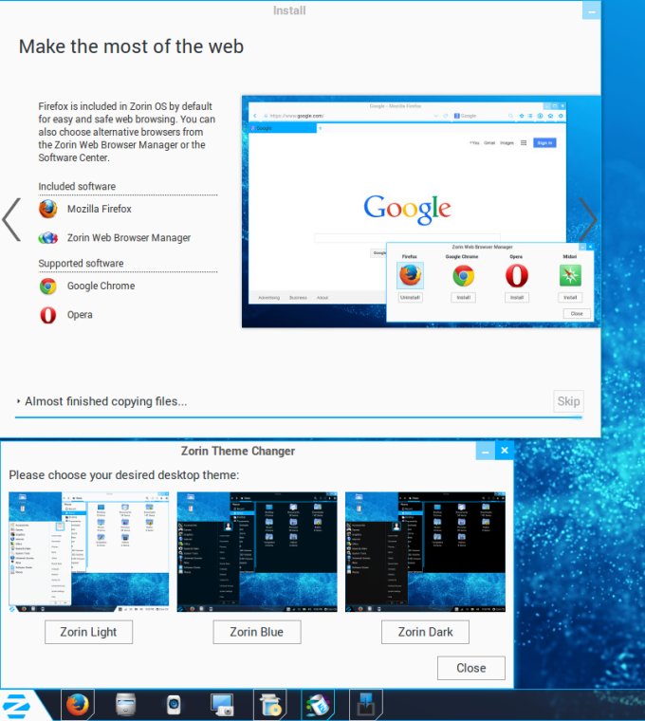Switch to the Install taskbar icon

366,705
